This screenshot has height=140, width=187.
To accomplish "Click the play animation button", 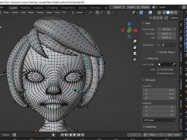I will click(74, 135).
